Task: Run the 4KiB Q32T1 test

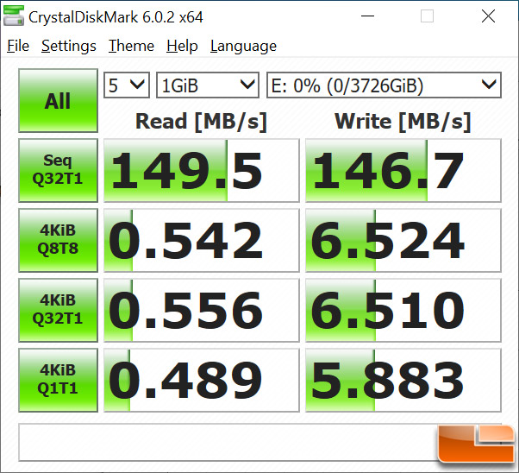Action: click(x=58, y=310)
